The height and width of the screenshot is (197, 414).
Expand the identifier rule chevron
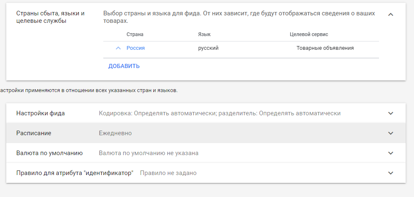coord(390,173)
